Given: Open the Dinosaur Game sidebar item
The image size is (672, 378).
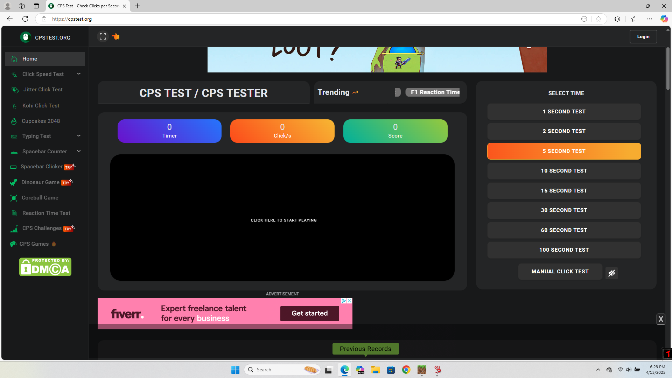Looking at the screenshot, I should tap(40, 182).
